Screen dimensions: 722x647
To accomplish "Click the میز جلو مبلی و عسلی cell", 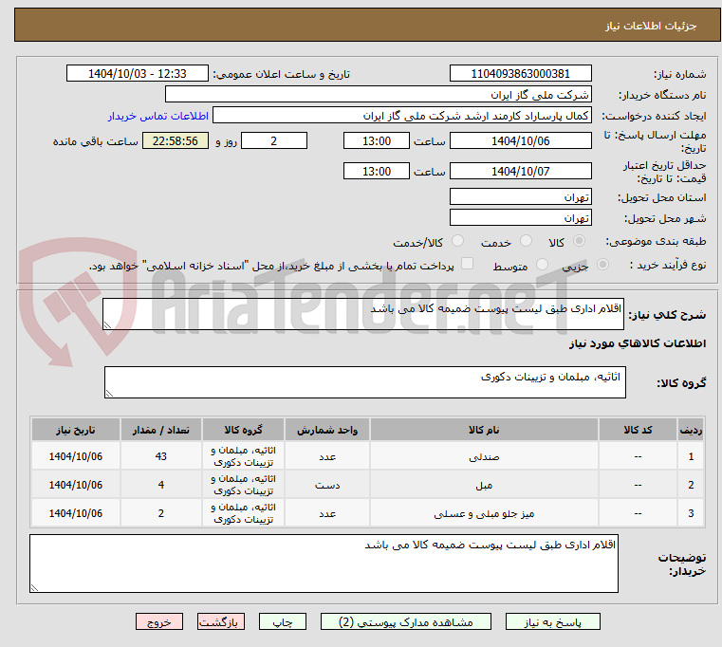I will pos(484,513).
